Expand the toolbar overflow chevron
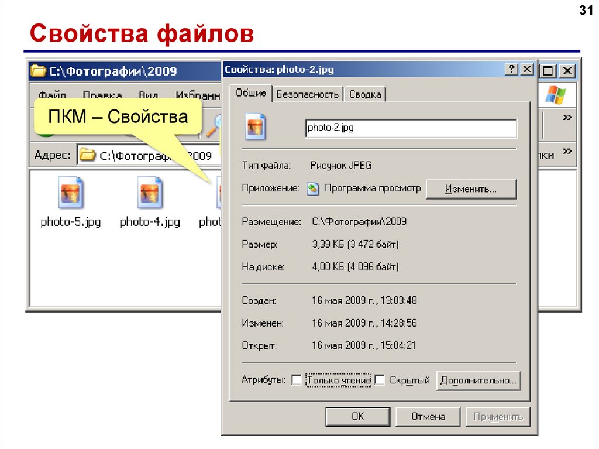This screenshot has height=449, width=599. (x=566, y=118)
